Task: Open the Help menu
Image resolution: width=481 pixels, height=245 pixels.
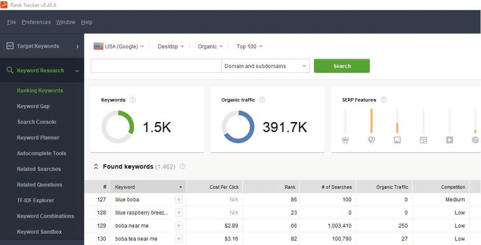Action: tap(86, 22)
